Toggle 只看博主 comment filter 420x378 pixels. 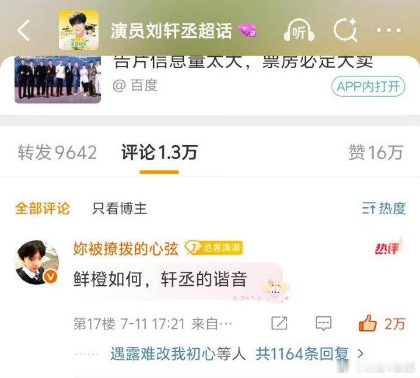click(x=119, y=208)
